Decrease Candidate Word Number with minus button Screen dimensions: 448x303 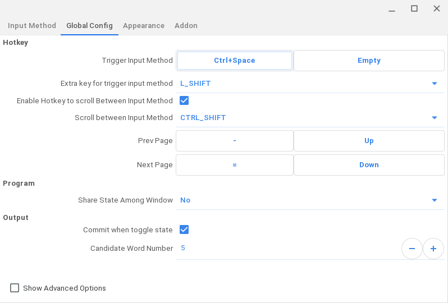[412, 249]
